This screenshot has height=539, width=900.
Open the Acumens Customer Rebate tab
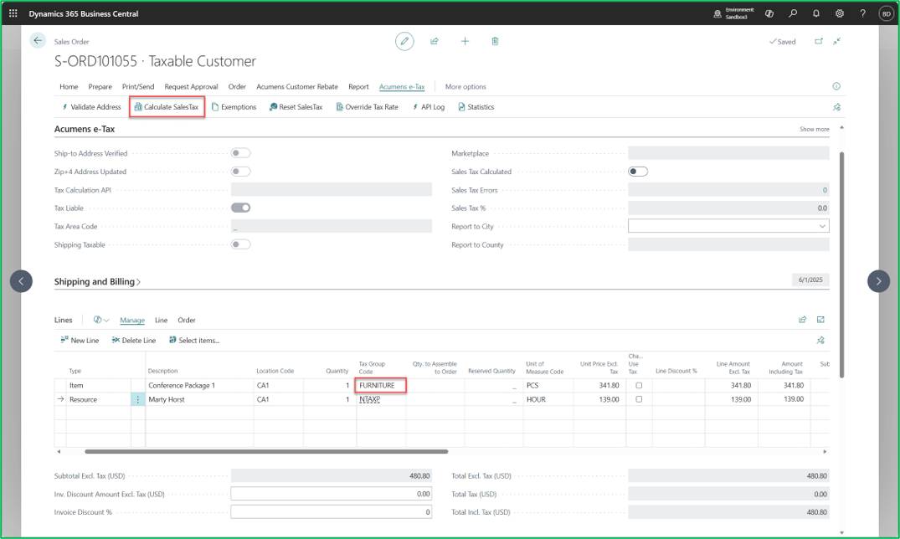pyautogui.click(x=296, y=87)
